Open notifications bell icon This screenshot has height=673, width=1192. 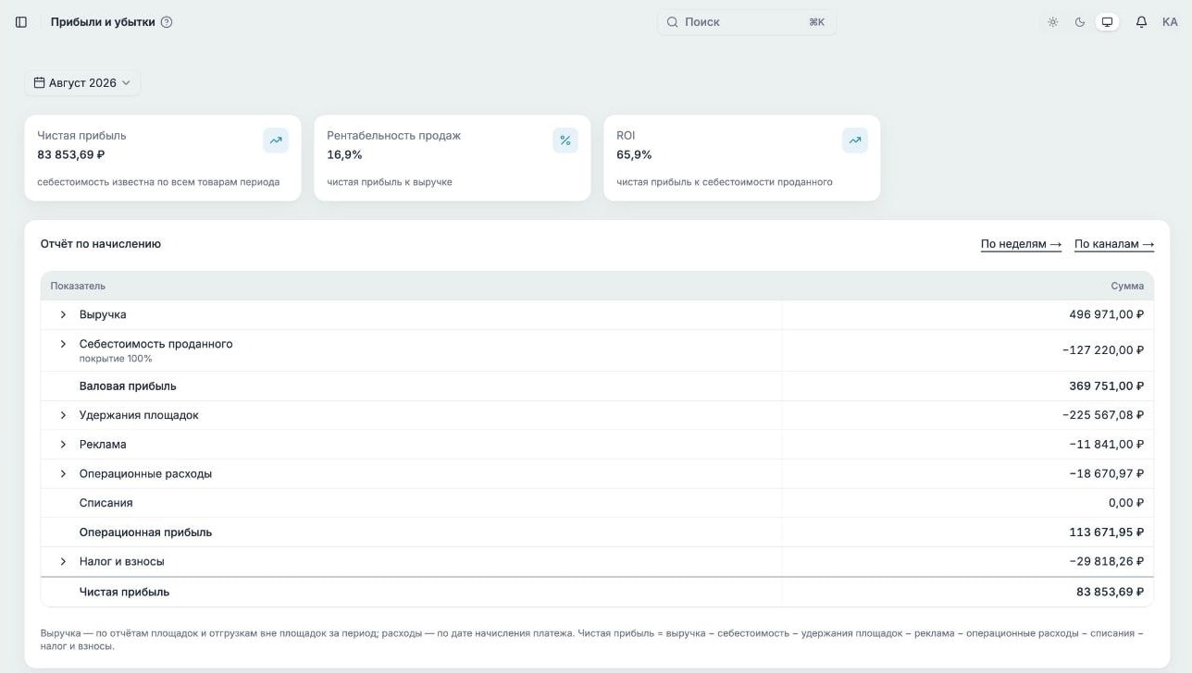click(1141, 22)
